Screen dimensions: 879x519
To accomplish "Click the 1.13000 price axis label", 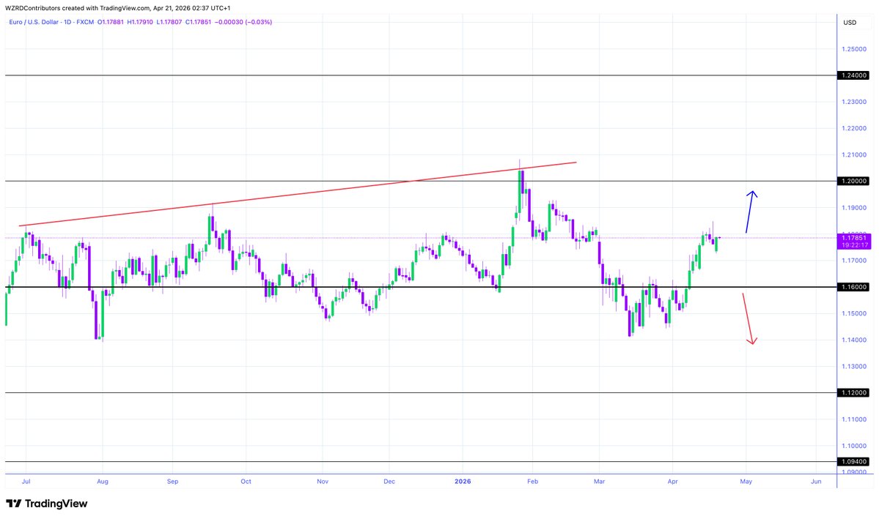I will [x=854, y=366].
